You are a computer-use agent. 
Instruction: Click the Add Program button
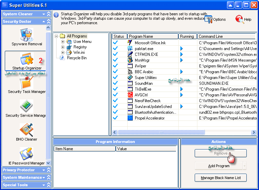pyautogui.click(x=219, y=166)
